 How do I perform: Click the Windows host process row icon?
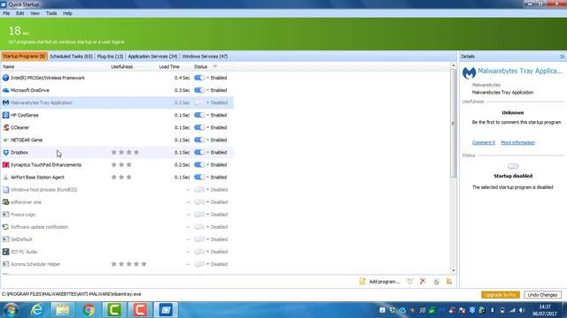pos(5,190)
